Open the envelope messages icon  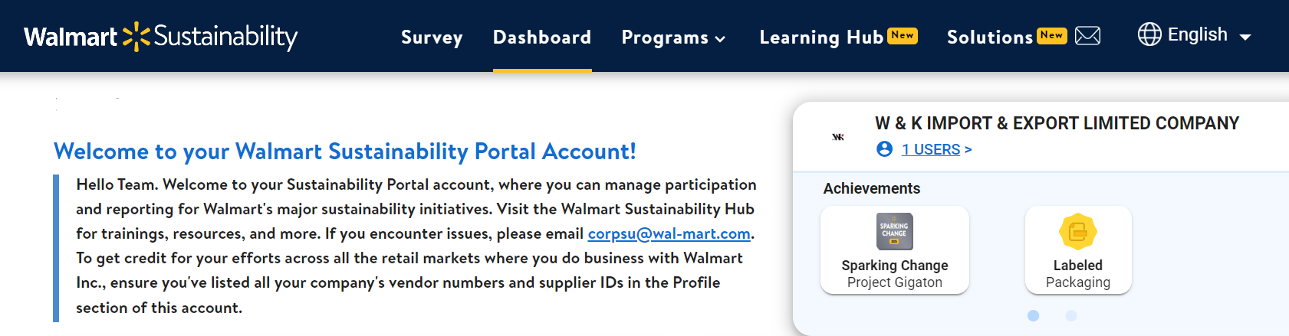click(x=1087, y=36)
